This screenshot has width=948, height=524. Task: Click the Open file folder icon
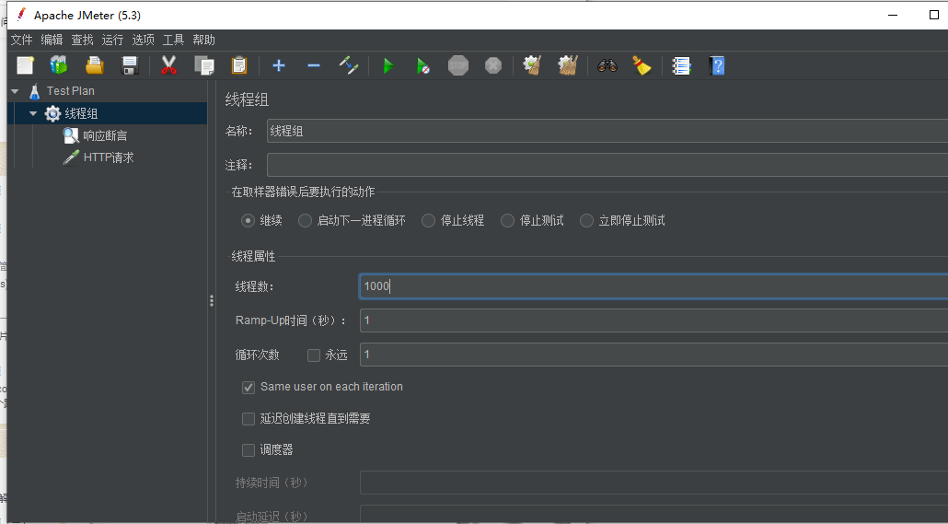point(94,65)
